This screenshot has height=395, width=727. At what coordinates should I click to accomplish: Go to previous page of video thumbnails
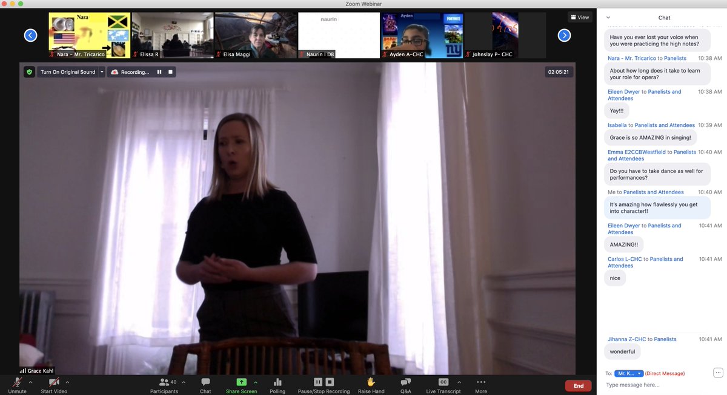tap(31, 35)
